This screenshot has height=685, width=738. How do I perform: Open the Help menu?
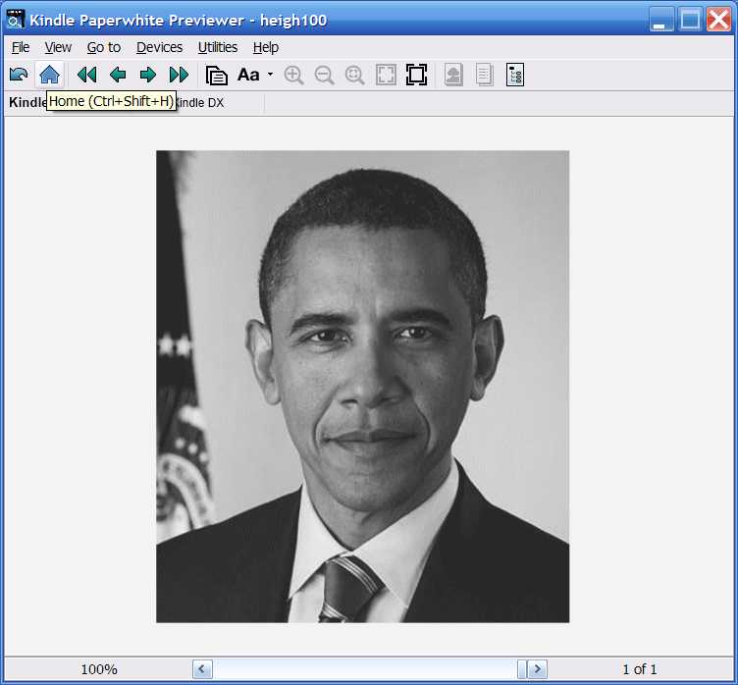[265, 47]
